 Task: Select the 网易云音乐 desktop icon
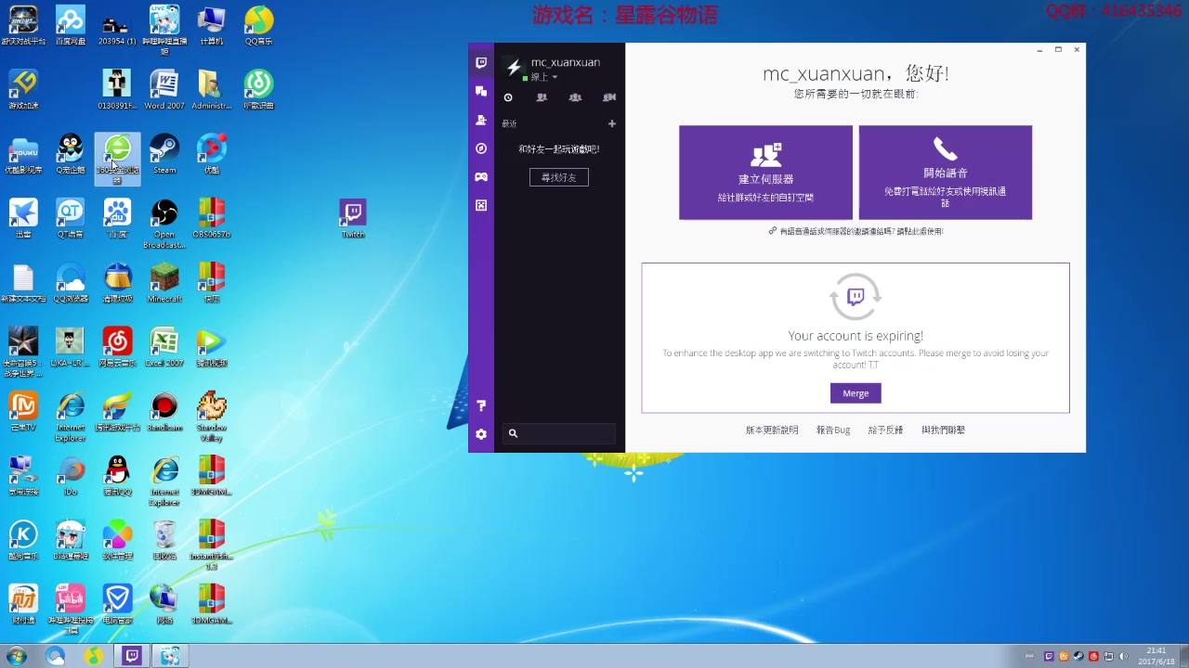[117, 347]
